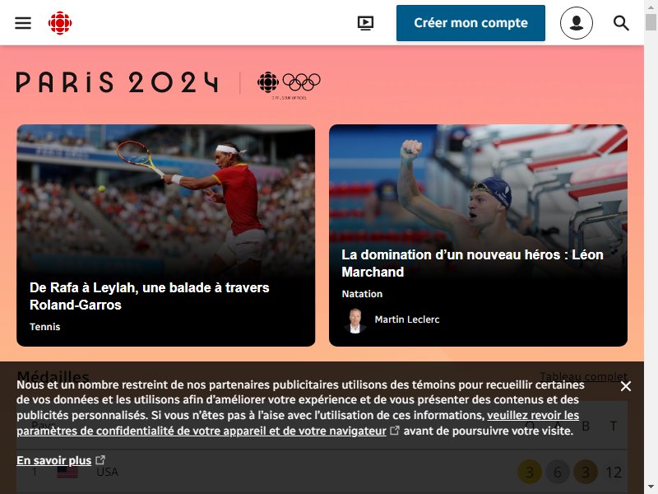Click Martin Leclerc author avatar
This screenshot has width=658, height=494.
(355, 320)
